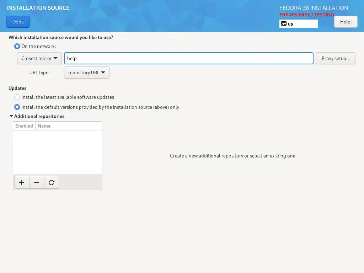
Task: Click the URL input field containing help
Action: [x=189, y=58]
